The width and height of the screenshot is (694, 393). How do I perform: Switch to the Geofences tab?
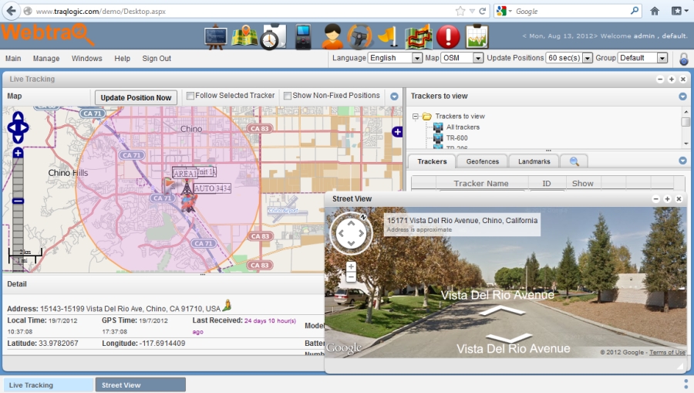tap(483, 161)
